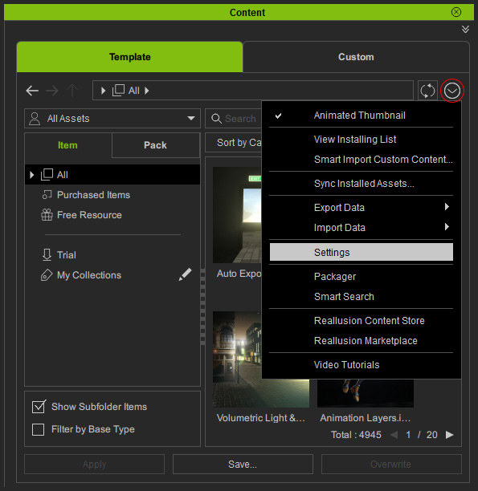Switch to the Pack tab

point(156,145)
